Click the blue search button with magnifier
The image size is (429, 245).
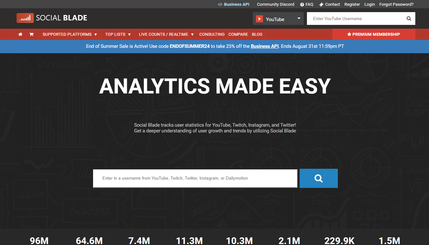click(x=319, y=178)
